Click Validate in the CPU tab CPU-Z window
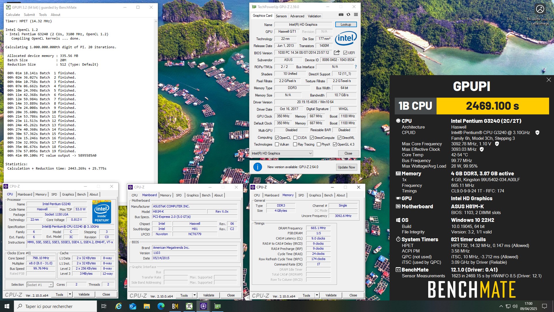The height and width of the screenshot is (312, 554). coord(84,294)
